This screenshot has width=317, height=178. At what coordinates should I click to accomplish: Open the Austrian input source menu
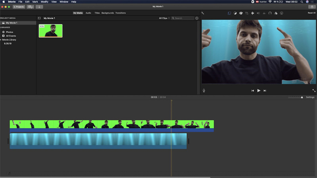pos(261,2)
